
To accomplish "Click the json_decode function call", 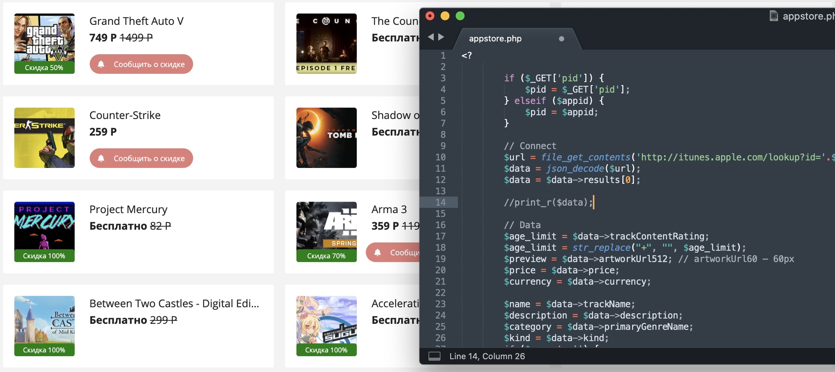I will point(575,169).
